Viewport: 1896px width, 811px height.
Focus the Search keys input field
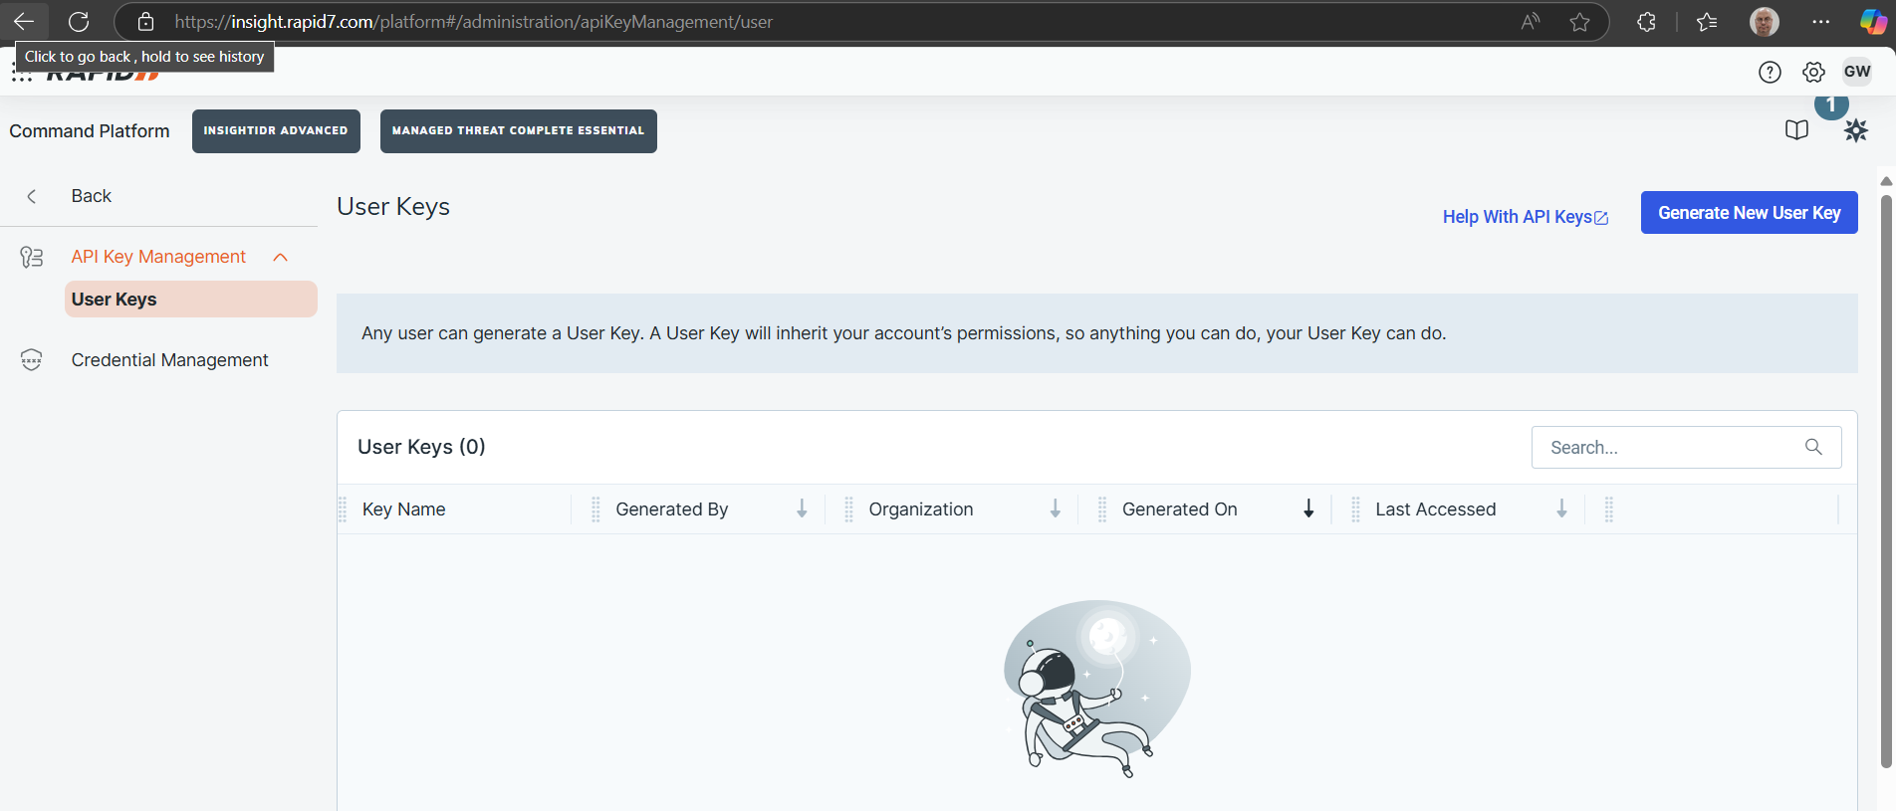(x=1687, y=448)
